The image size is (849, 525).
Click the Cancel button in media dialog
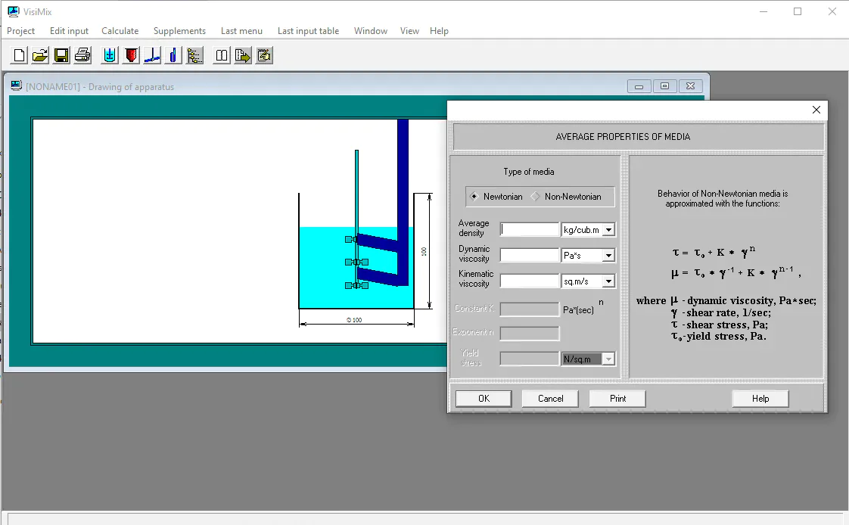pos(550,399)
